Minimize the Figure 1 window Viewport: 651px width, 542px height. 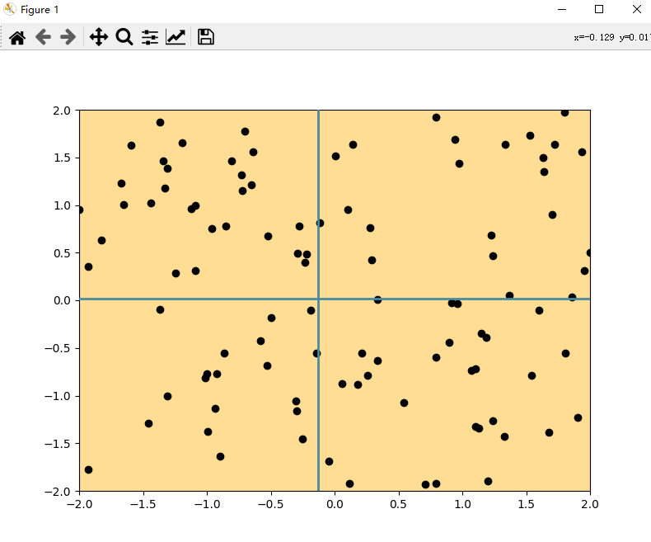pyautogui.click(x=562, y=9)
